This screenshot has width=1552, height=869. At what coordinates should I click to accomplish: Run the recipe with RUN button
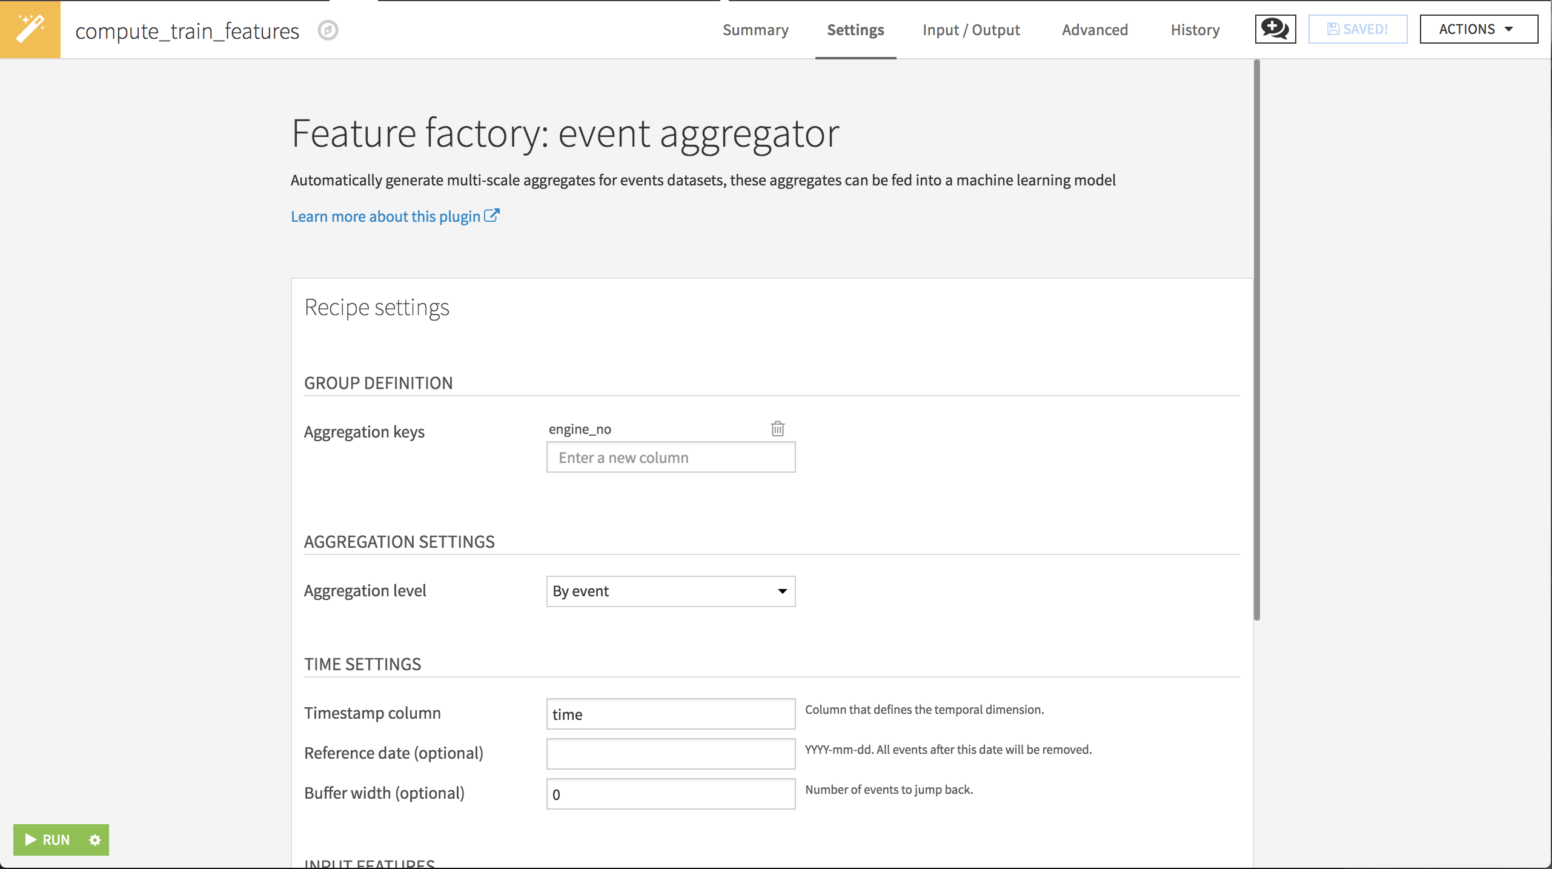pos(48,840)
